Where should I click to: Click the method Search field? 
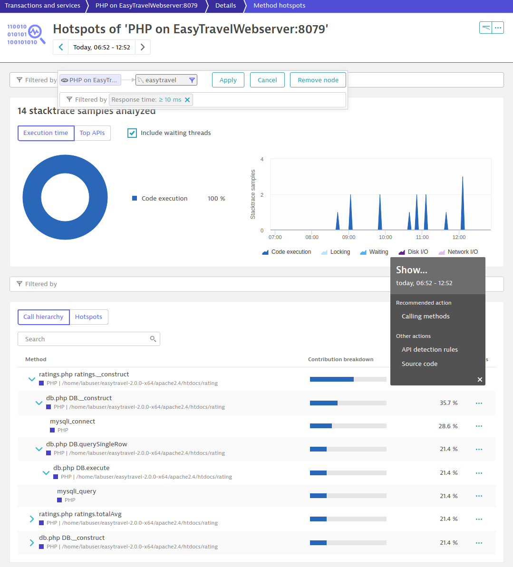[x=86, y=339]
